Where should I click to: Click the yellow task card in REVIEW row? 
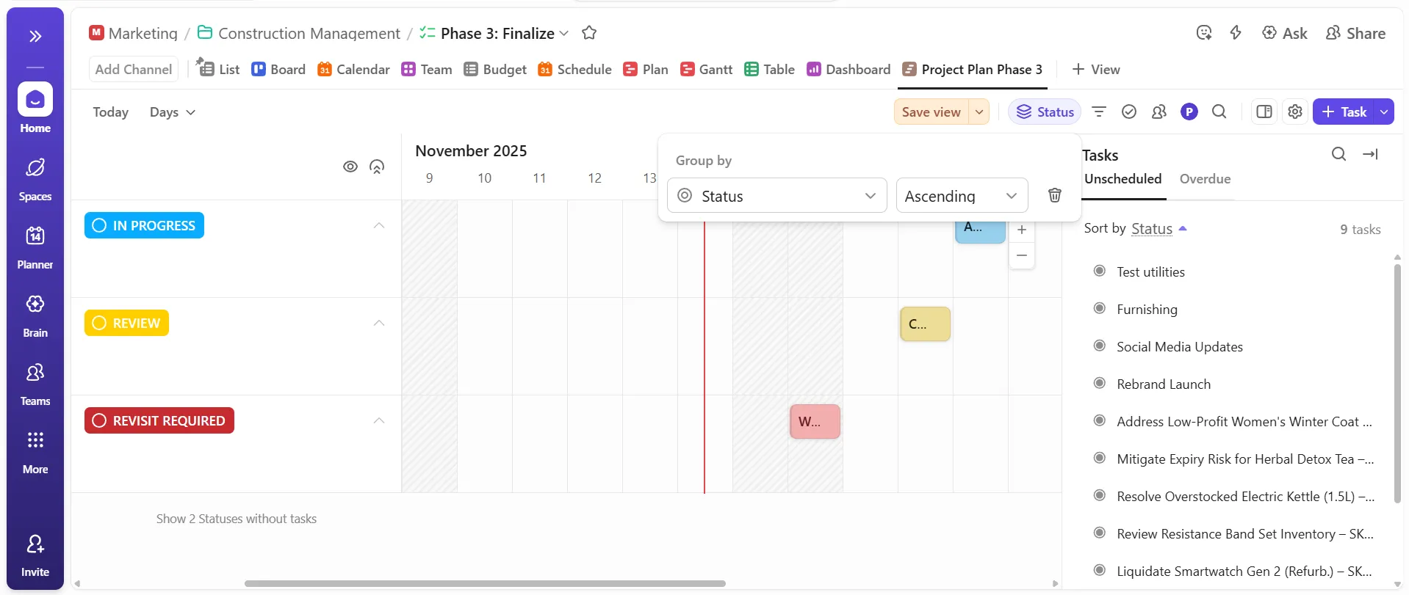coord(925,324)
